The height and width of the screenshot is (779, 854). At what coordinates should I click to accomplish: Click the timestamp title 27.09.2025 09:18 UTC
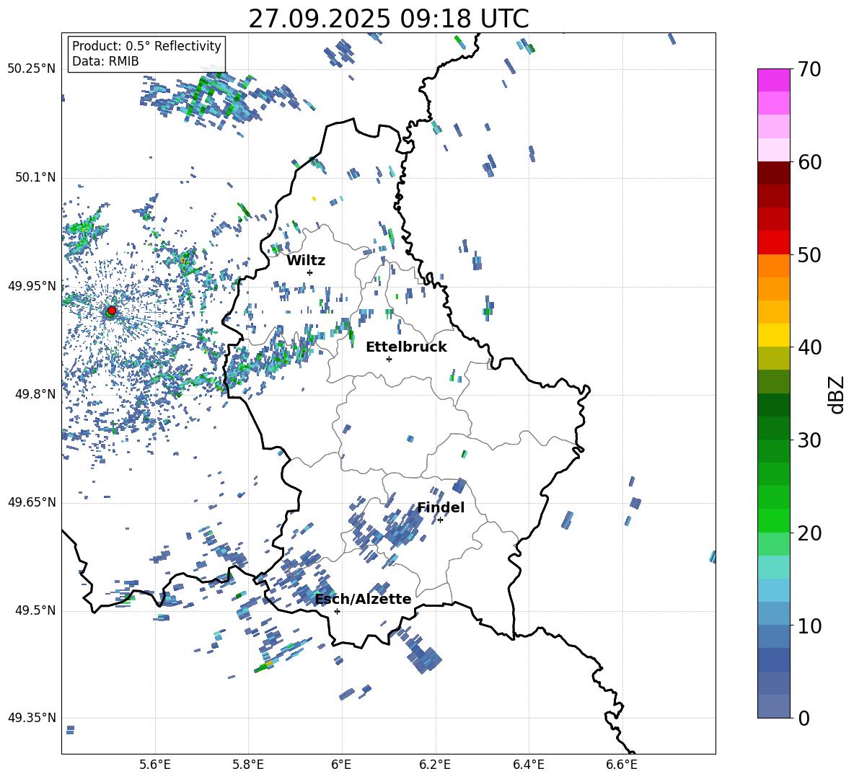[388, 19]
